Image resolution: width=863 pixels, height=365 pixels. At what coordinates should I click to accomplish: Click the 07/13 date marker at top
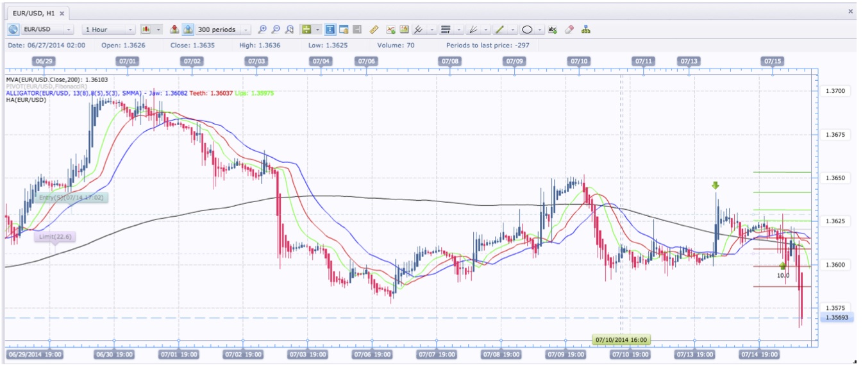(x=689, y=61)
